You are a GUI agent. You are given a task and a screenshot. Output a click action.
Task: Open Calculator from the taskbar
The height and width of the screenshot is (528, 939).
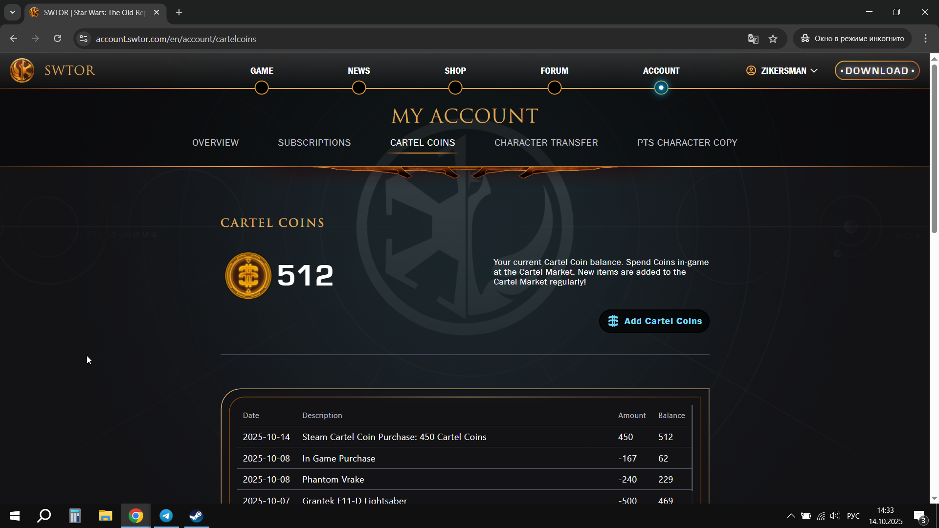point(75,516)
